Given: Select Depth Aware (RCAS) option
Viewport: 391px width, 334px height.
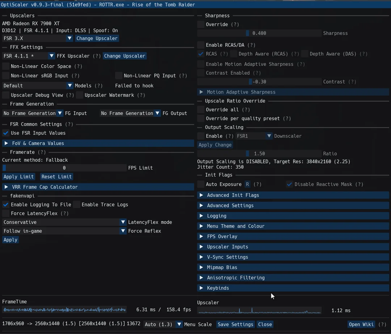Looking at the screenshot, I should 234,54.
